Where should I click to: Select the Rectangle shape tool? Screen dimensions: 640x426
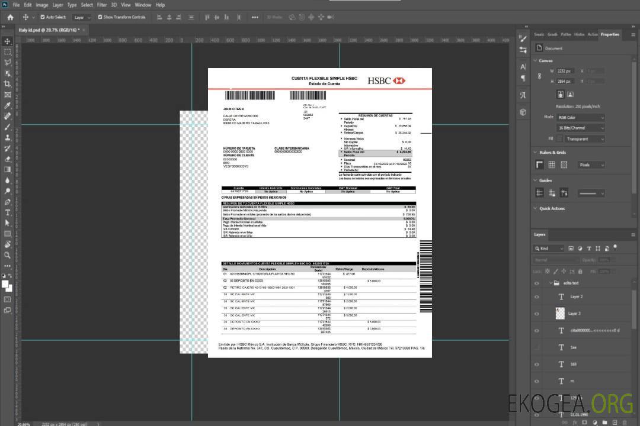7,234
